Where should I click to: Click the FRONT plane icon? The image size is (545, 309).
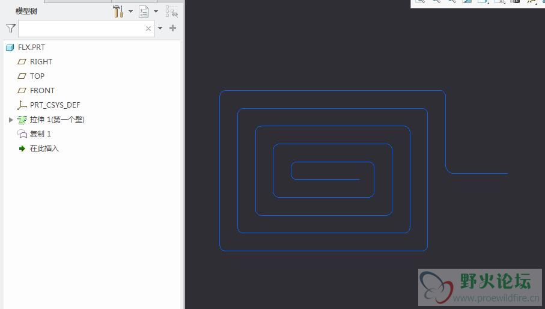coord(22,91)
